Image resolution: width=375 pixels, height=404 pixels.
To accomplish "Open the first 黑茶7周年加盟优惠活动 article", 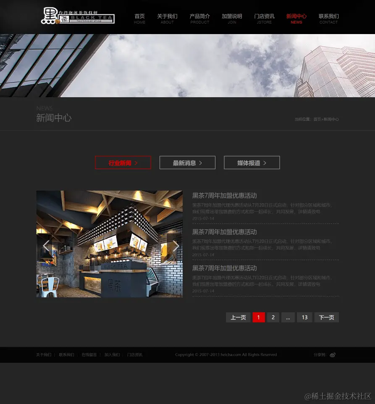I will tap(224, 195).
